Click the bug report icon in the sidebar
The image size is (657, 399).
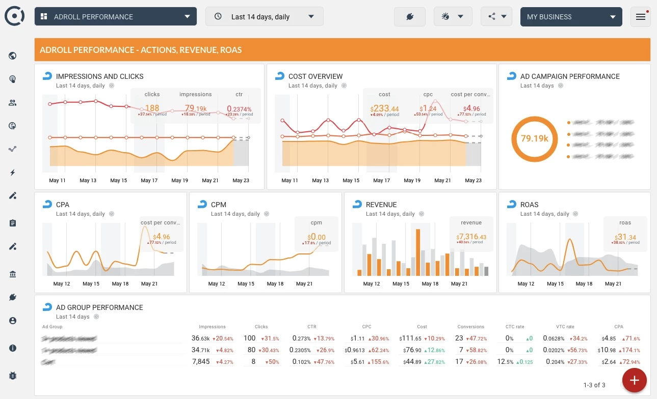point(13,376)
